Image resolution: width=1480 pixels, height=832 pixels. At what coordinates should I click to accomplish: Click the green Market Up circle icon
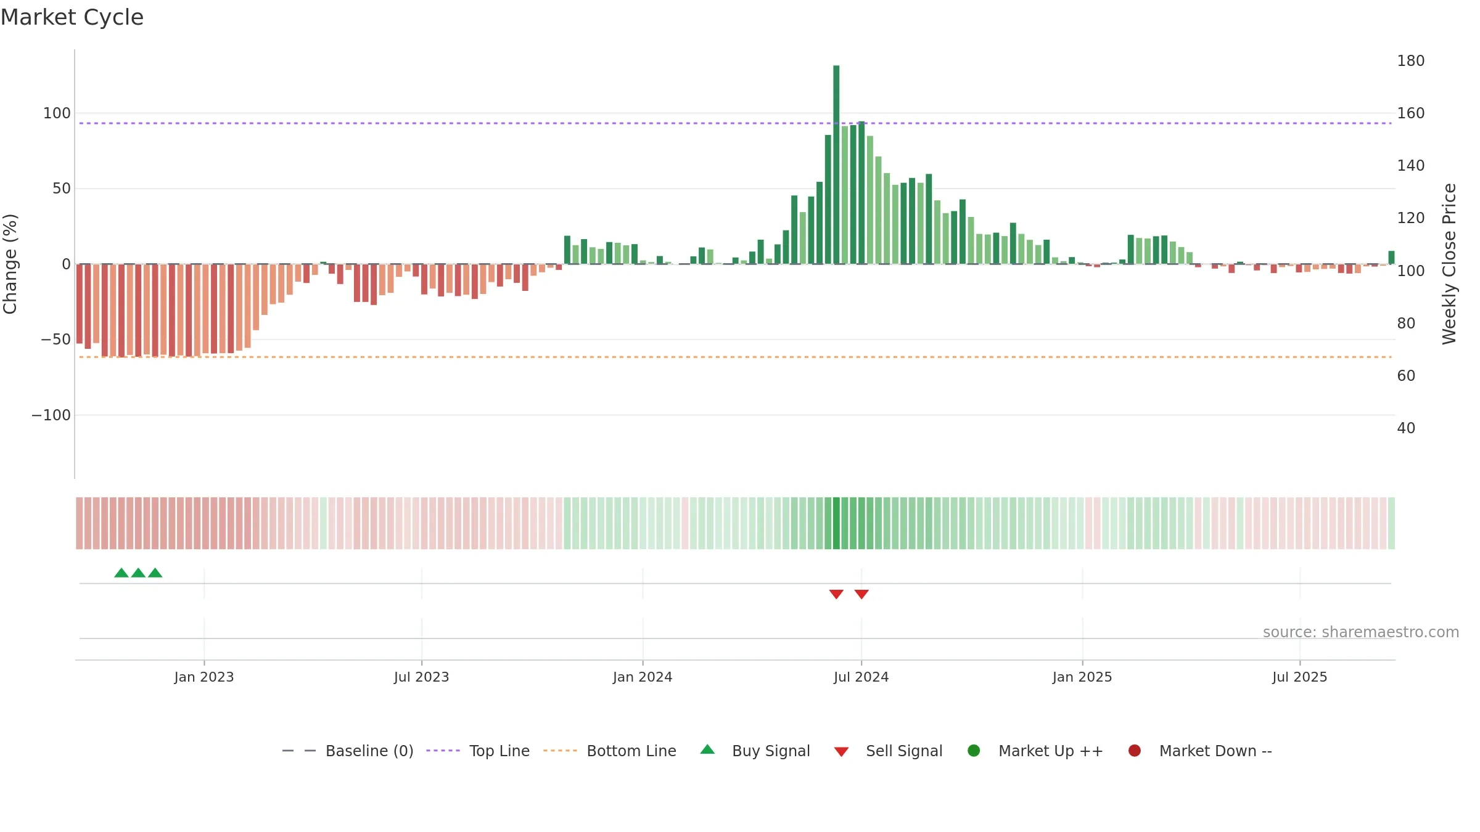[x=974, y=751]
